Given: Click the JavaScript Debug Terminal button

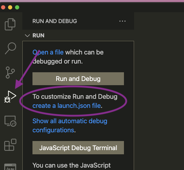Looking at the screenshot, I should [x=78, y=148].
